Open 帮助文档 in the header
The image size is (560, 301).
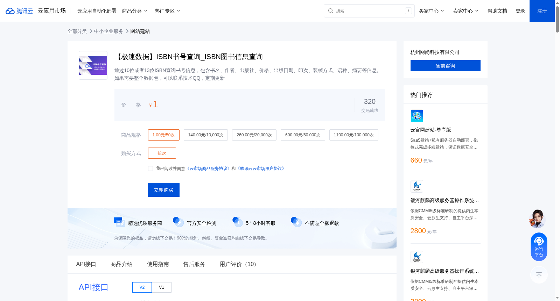[497, 11]
